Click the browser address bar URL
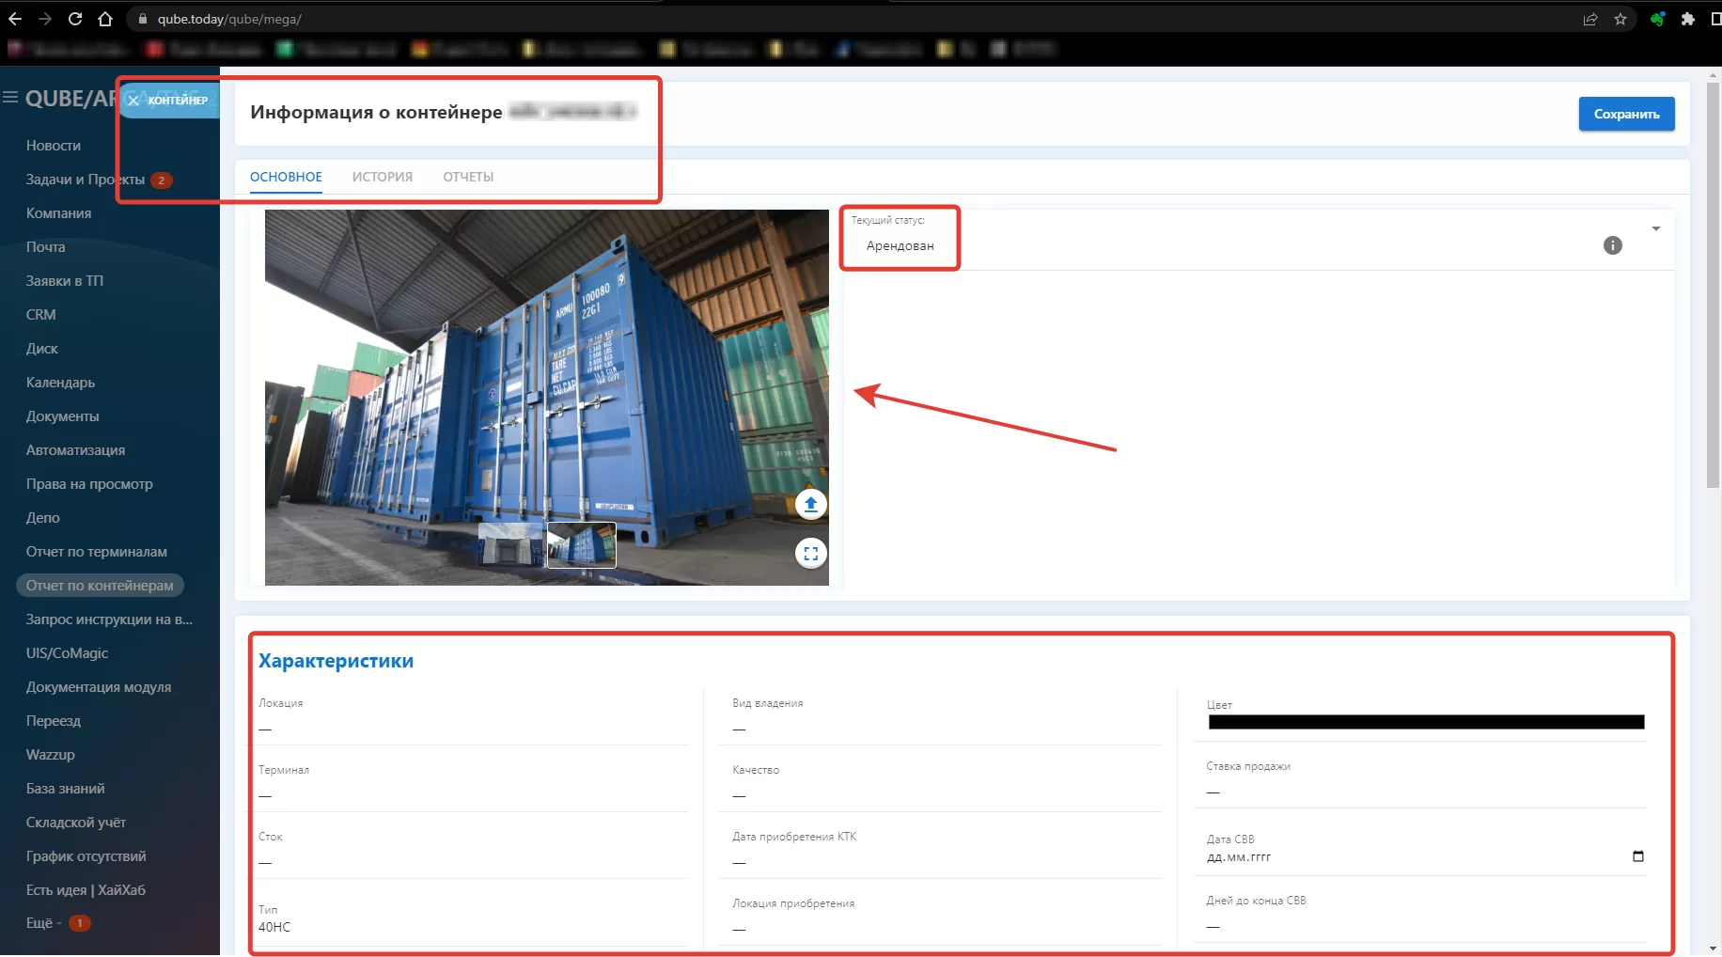This screenshot has width=1722, height=957. click(x=229, y=19)
